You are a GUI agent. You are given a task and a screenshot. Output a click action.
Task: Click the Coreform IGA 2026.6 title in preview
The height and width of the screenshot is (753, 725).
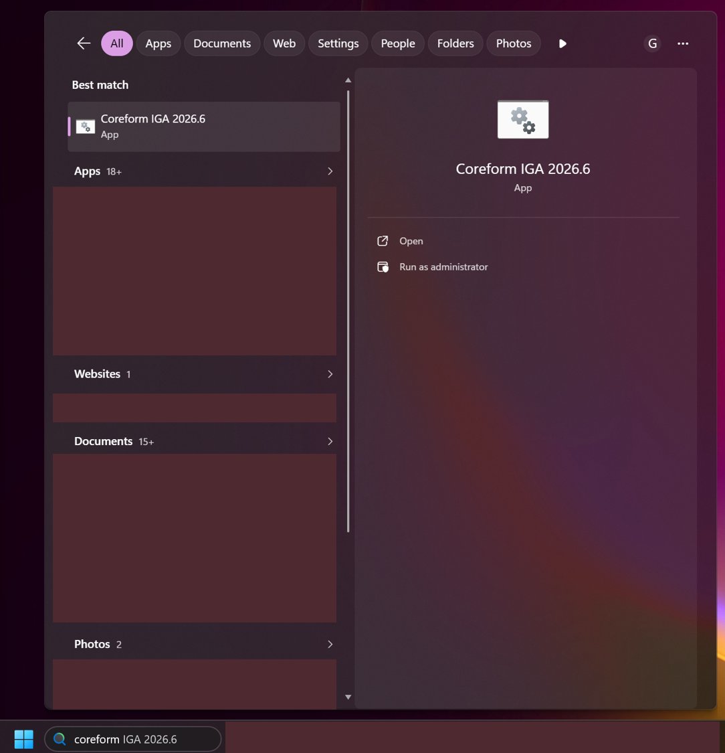pyautogui.click(x=523, y=169)
